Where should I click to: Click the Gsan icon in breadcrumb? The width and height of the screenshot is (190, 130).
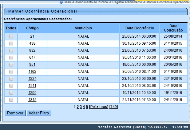pos(61,2)
